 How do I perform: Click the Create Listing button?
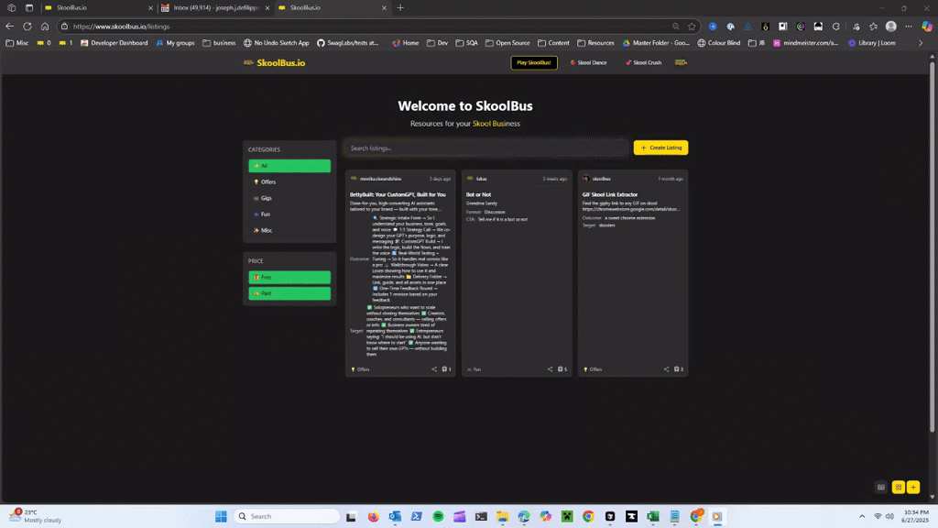point(660,148)
